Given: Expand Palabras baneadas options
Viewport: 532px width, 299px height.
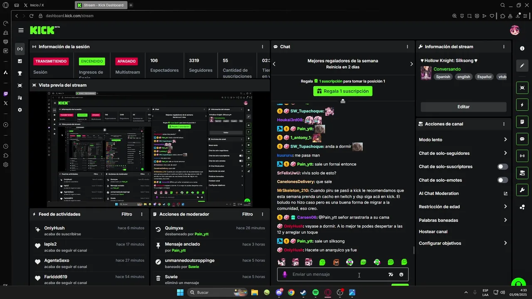Looking at the screenshot, I should (x=505, y=220).
